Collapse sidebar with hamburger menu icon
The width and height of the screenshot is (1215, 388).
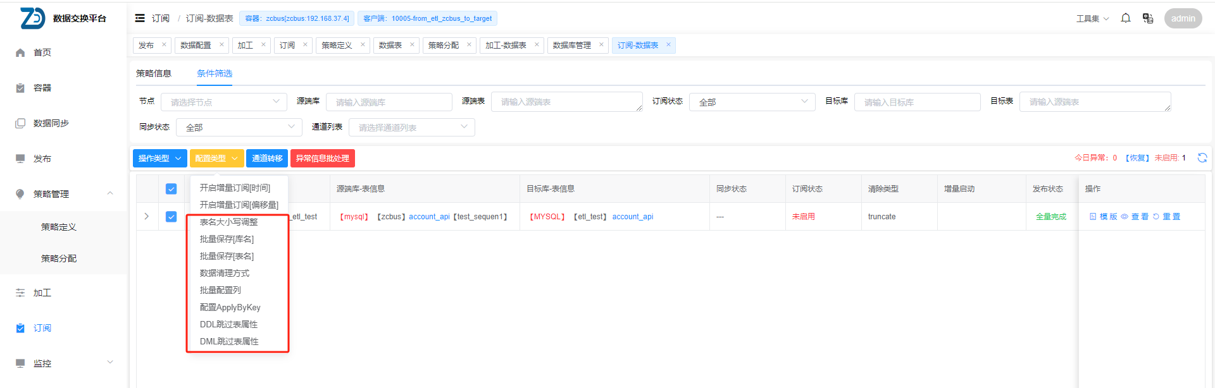coord(140,18)
